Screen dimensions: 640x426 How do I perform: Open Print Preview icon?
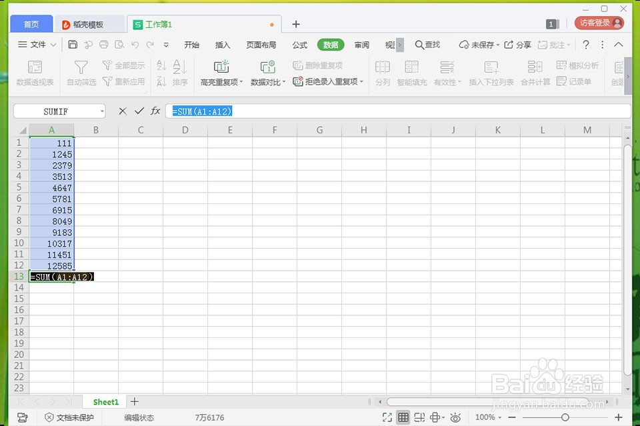tap(119, 45)
